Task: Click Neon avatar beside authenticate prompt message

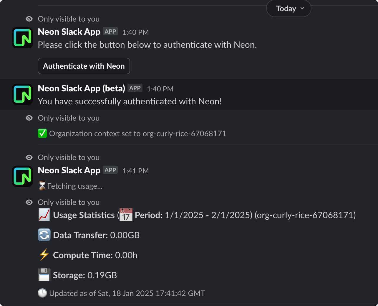Action: (22, 38)
